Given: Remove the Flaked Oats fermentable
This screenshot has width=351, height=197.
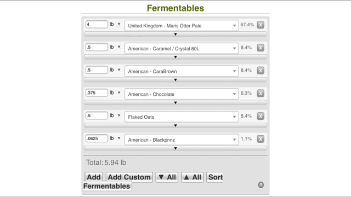Looking at the screenshot, I should coord(261,116).
